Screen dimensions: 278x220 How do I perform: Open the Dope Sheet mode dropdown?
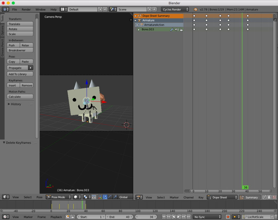coord(222,197)
